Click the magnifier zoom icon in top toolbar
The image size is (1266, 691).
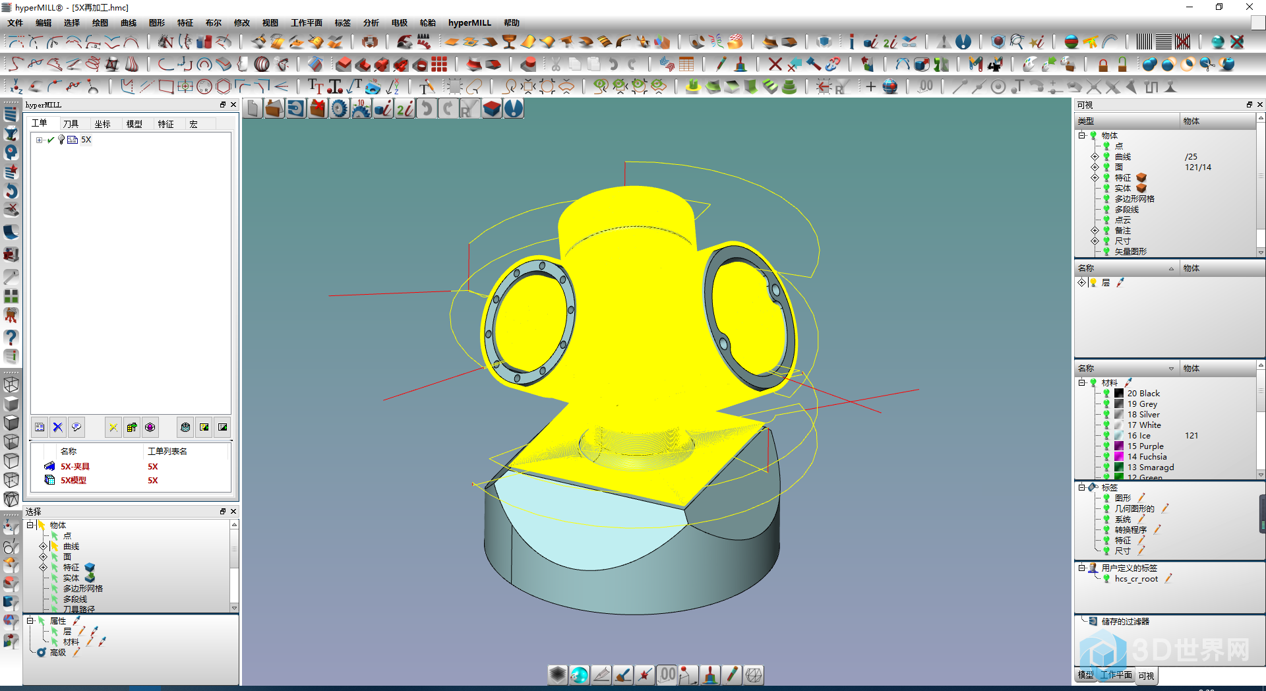tap(1017, 42)
